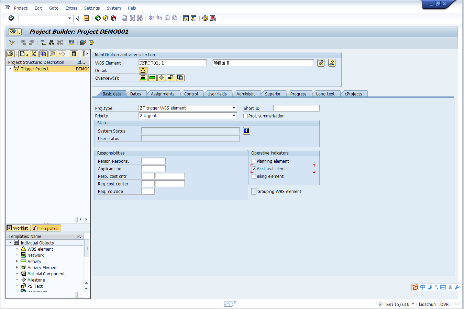Screen dimensions: 464x309
Task: Open the Extras menu
Action: click(x=71, y=8)
